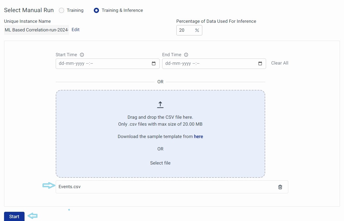344x221 pixels.
Task: Click the drag and drop CSV text
Action: coord(160,117)
